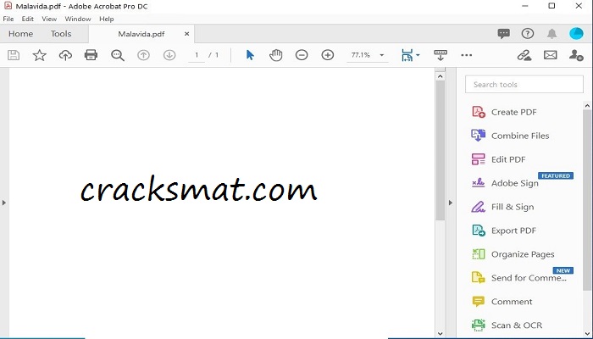The height and width of the screenshot is (339, 593).
Task: Open the Find text magnifier icon
Action: pos(118,55)
